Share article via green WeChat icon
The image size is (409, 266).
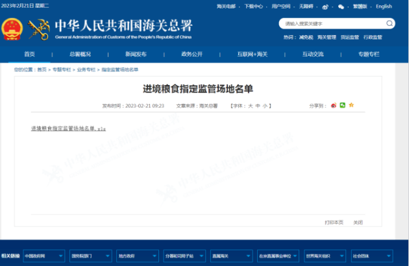click(343, 105)
